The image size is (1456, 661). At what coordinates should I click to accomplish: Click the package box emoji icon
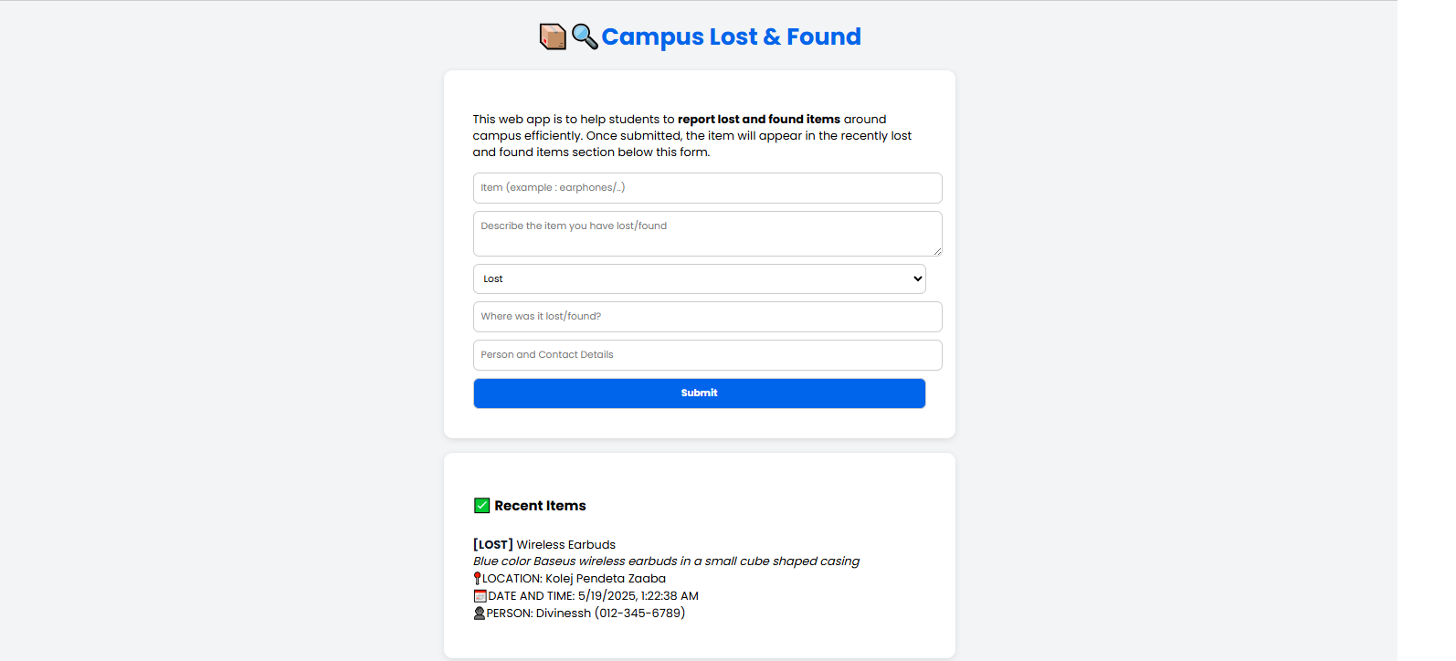tap(553, 37)
